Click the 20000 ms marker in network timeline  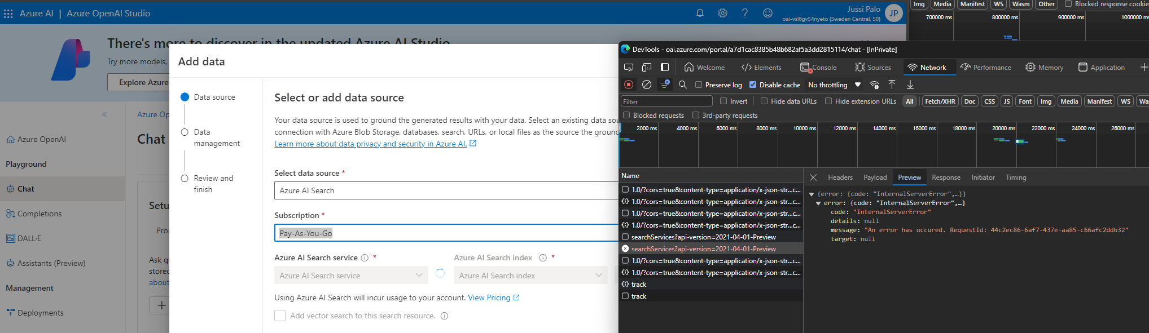click(x=1003, y=128)
